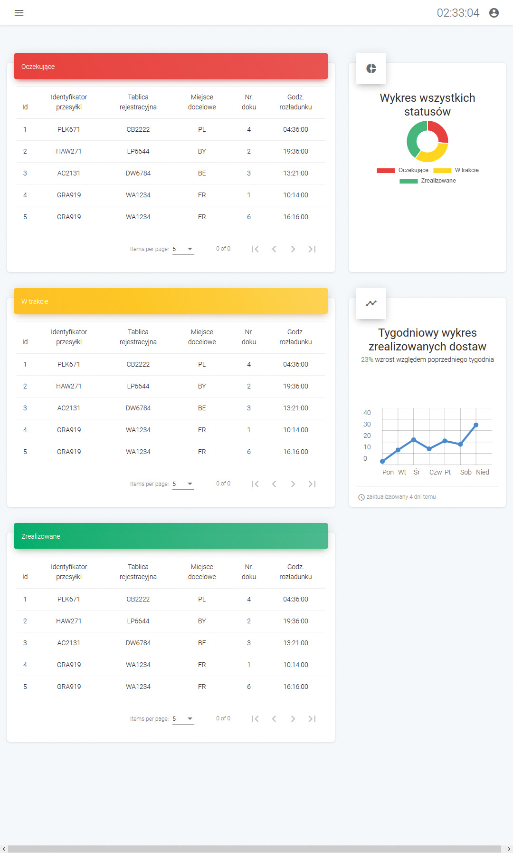Open items per page dropdown in Zrealizowane

[x=183, y=719]
